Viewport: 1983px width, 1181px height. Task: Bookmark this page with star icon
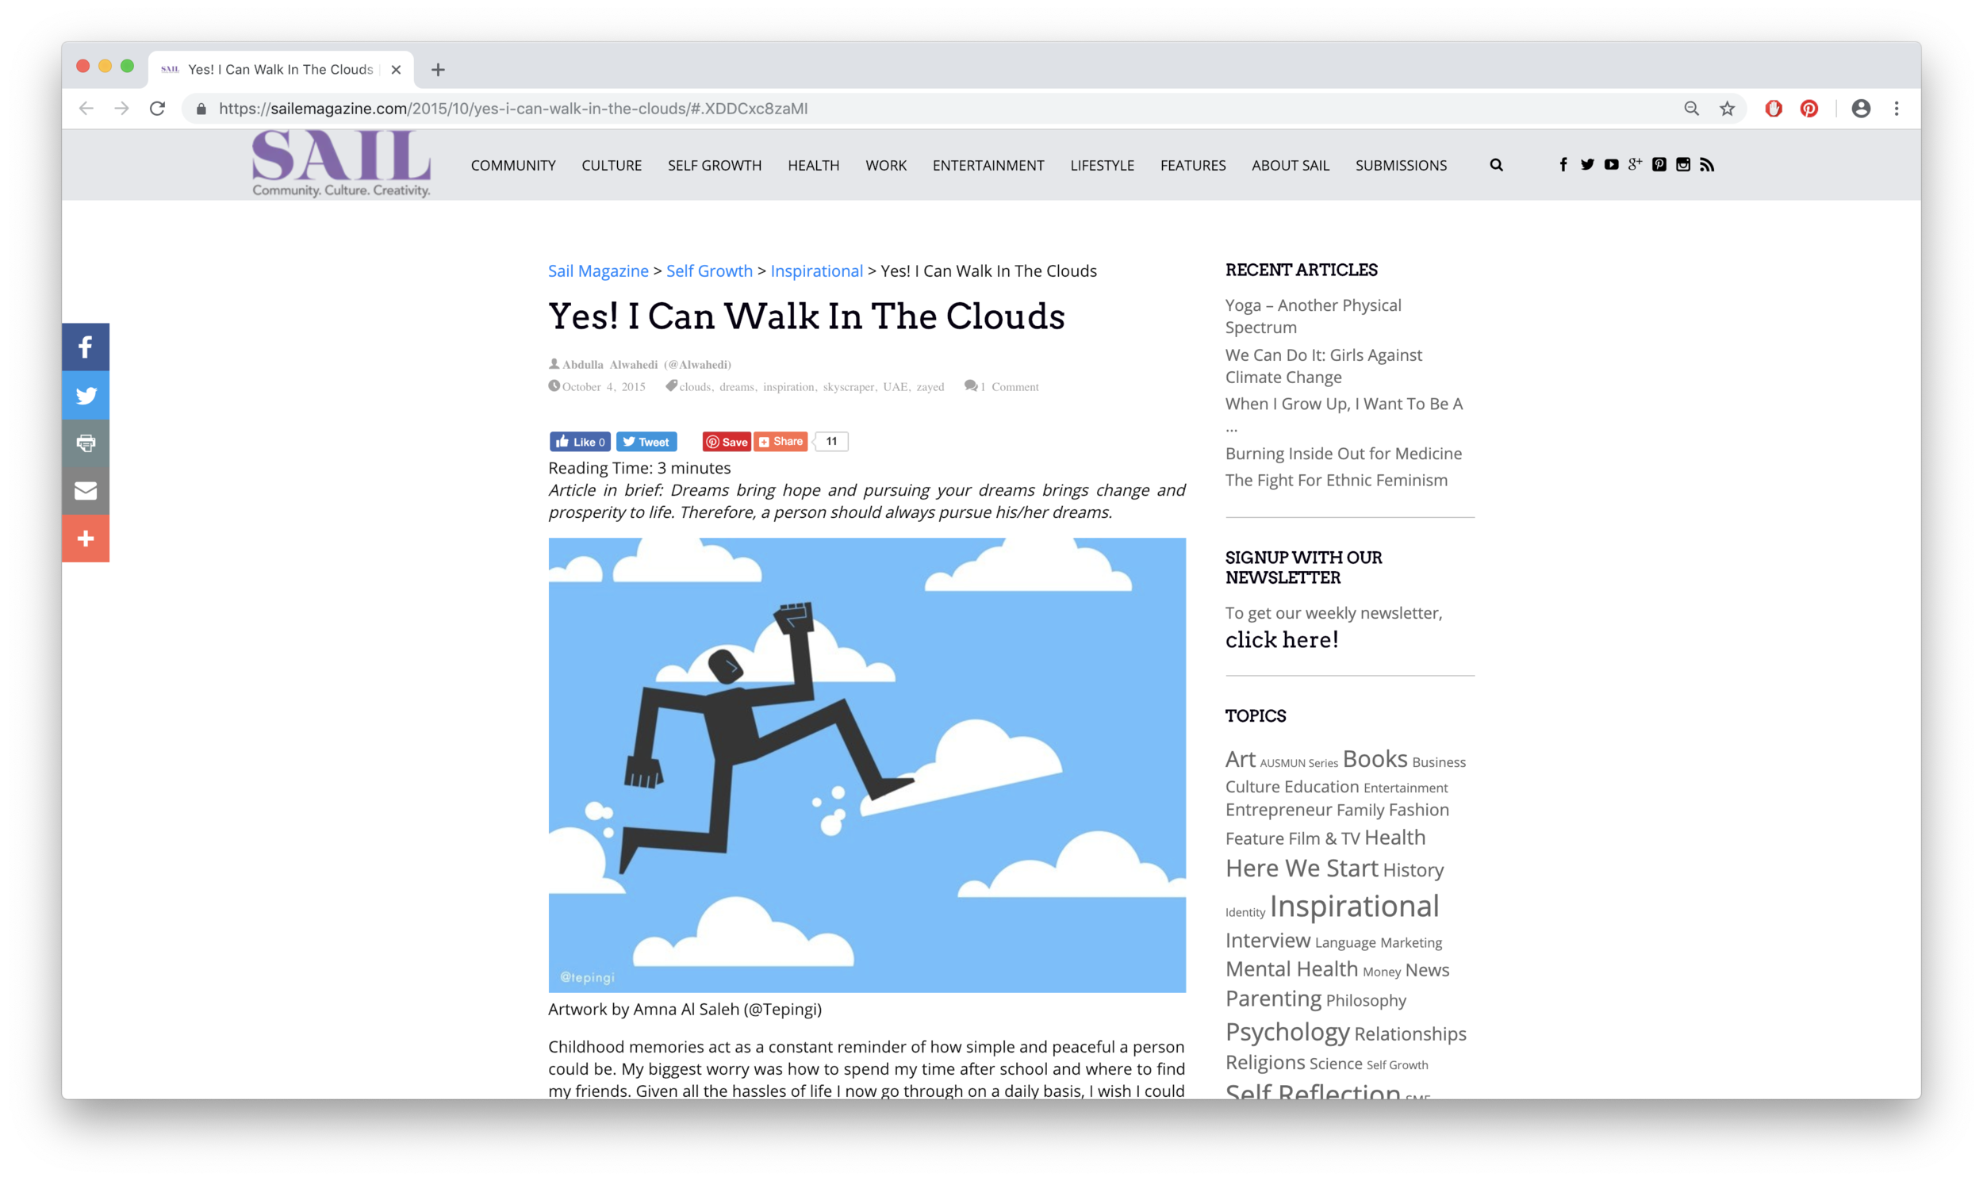coord(1727,109)
